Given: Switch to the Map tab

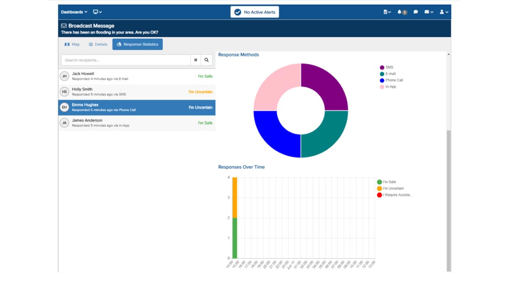Looking at the screenshot, I should point(72,44).
